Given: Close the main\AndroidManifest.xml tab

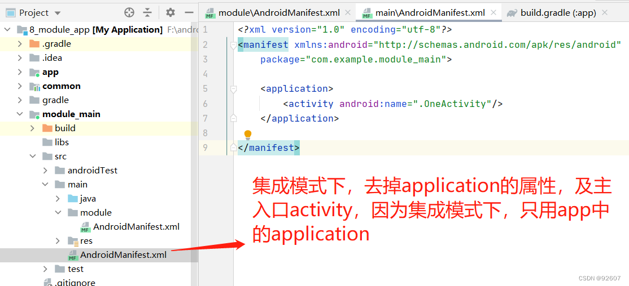Looking at the screenshot, I should point(493,13).
